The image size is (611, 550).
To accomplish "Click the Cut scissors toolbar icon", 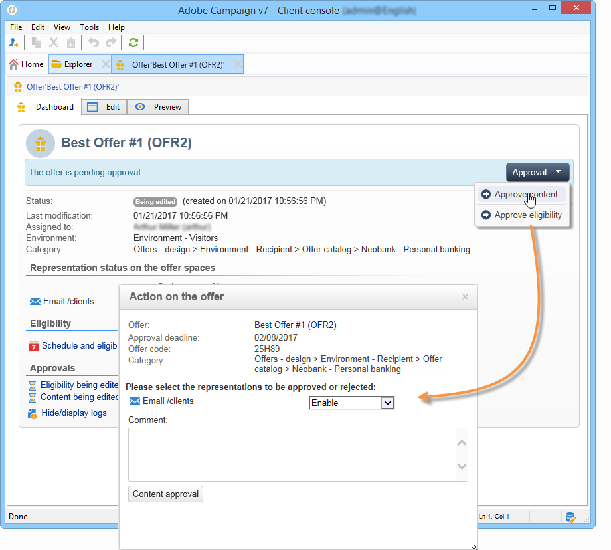I will click(x=54, y=43).
